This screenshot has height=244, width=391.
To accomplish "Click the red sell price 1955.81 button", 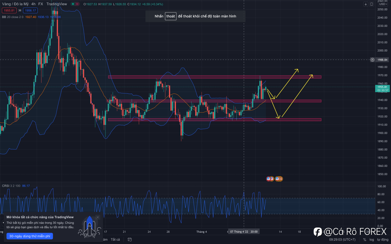I will (x=9, y=10).
